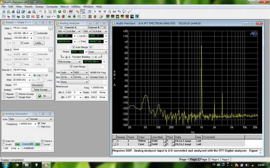The height and width of the screenshot is (168, 270).
Task: Open the Wfm Sine waveform dropdown
Action: coord(27,119)
